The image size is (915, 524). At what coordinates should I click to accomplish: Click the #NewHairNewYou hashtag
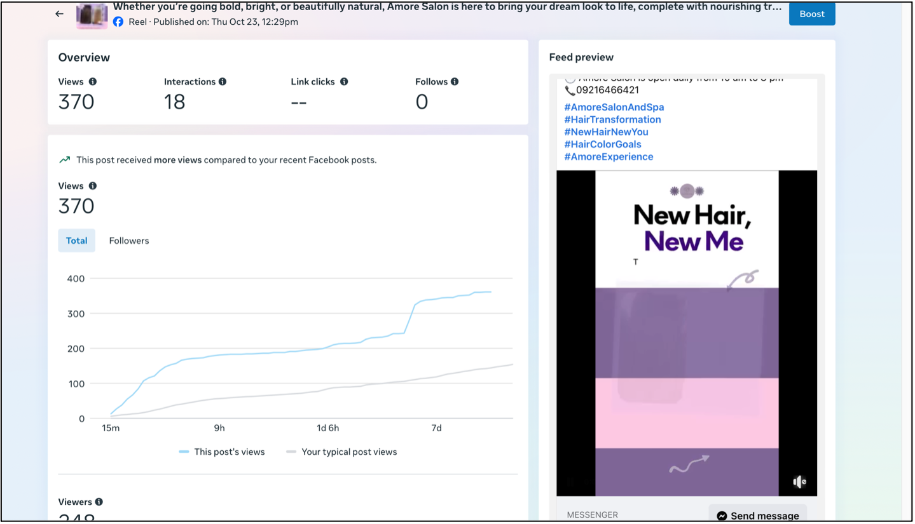[x=606, y=132]
